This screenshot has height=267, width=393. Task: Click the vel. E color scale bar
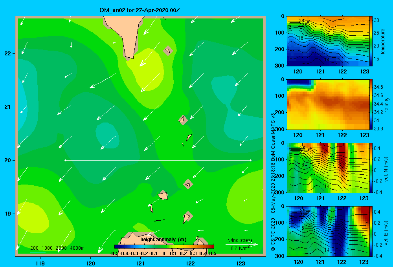tap(371, 231)
